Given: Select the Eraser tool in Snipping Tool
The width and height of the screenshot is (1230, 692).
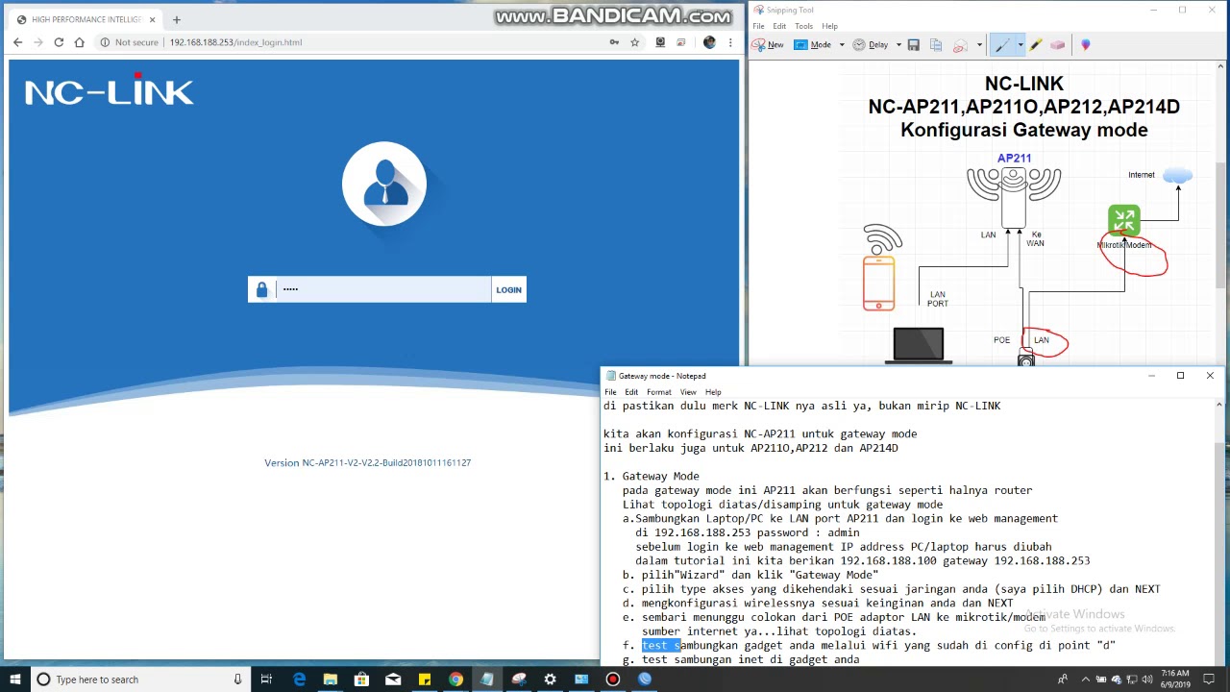Looking at the screenshot, I should coord(1058,45).
